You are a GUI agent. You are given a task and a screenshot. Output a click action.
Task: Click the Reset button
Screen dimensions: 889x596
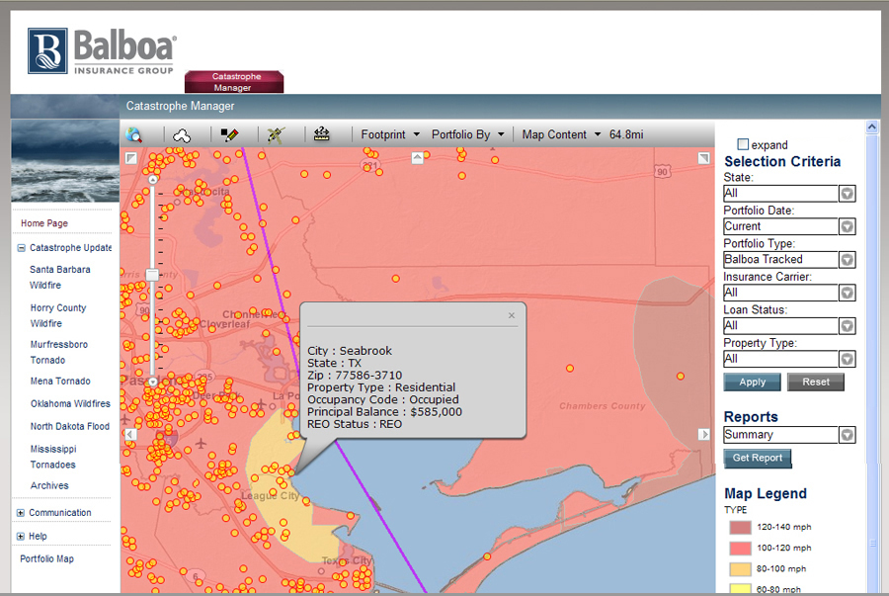(x=816, y=383)
